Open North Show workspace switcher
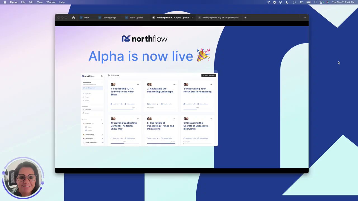The image size is (358, 201). click(x=92, y=83)
